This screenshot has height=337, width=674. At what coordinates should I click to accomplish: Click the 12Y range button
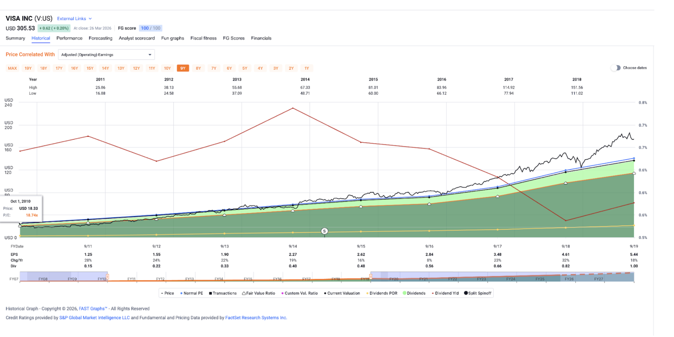click(x=136, y=68)
